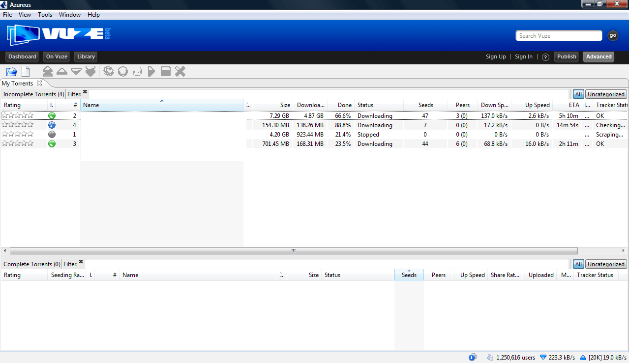Clear the incomplete torrents filter field

click(85, 92)
